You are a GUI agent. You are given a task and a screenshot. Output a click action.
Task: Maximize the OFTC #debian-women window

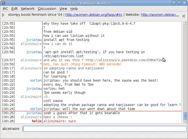(x=179, y=3)
